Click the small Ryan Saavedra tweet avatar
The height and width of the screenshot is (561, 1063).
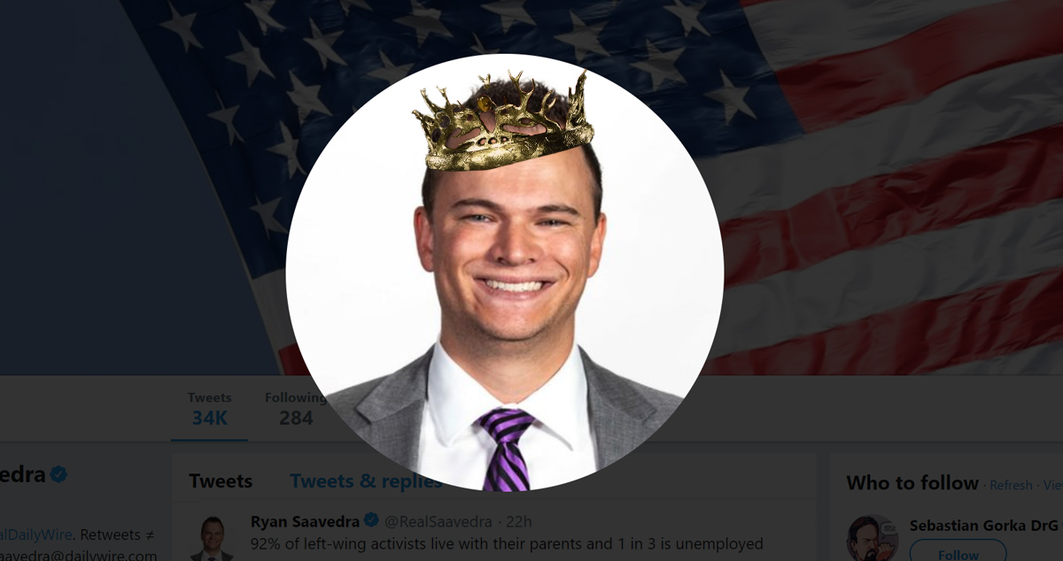pyautogui.click(x=213, y=538)
